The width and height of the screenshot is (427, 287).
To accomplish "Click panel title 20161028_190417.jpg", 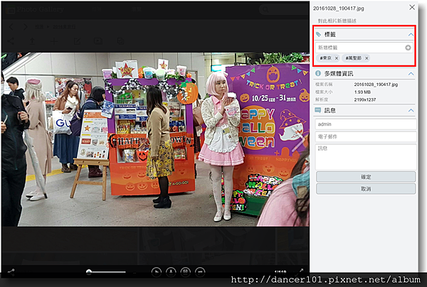I will pos(339,9).
